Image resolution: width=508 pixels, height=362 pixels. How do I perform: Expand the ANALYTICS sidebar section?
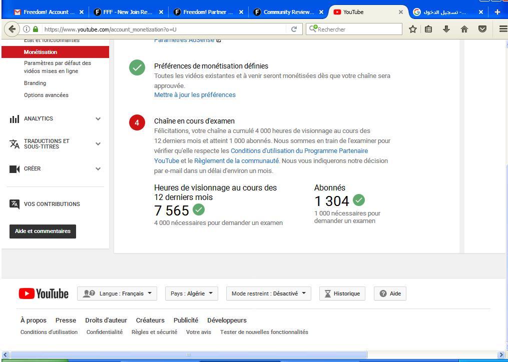56,118
